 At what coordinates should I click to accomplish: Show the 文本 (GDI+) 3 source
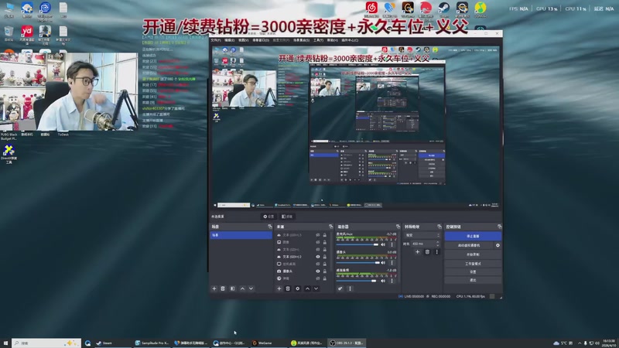click(x=318, y=235)
